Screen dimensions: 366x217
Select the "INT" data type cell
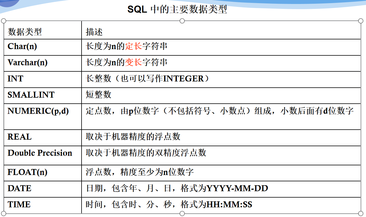tap(43, 79)
